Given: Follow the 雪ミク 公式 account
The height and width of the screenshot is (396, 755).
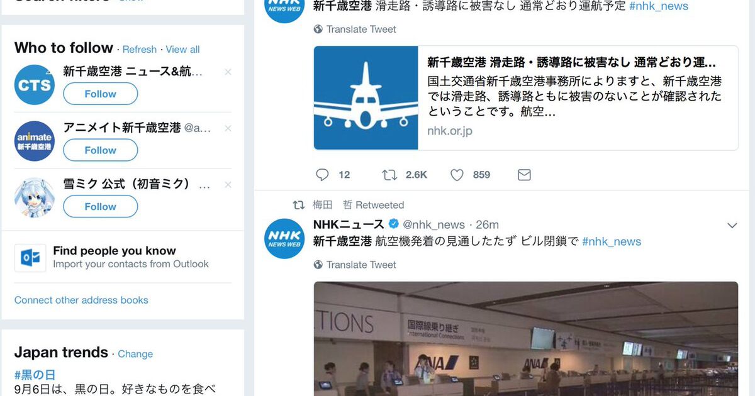Looking at the screenshot, I should (100, 206).
